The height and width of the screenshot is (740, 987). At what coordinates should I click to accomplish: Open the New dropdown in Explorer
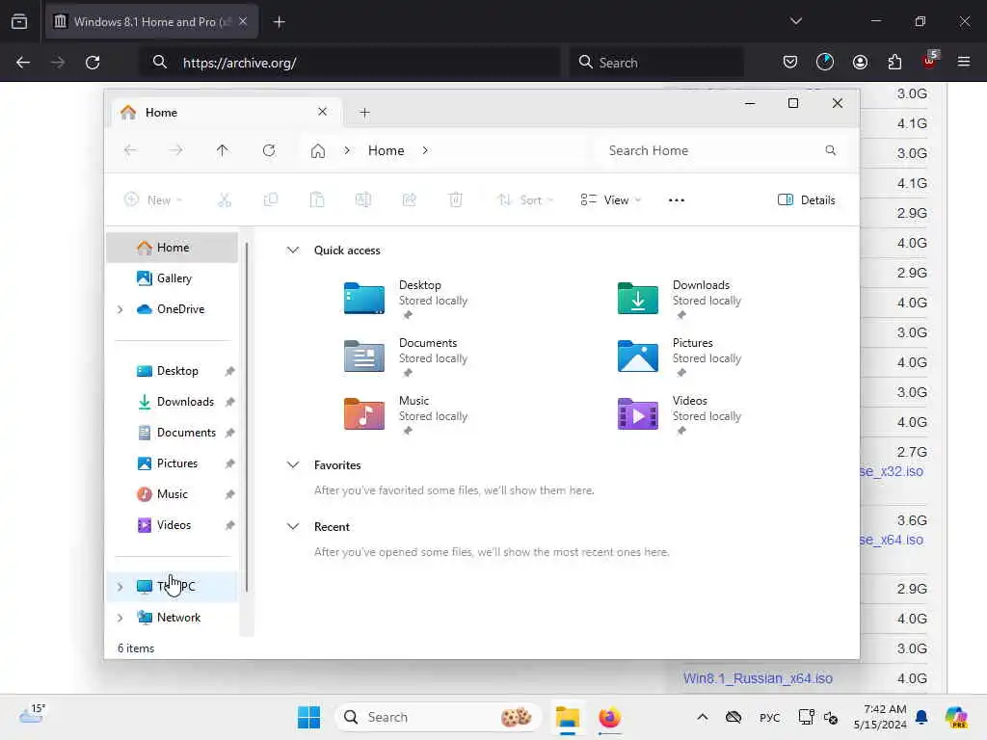pos(153,200)
